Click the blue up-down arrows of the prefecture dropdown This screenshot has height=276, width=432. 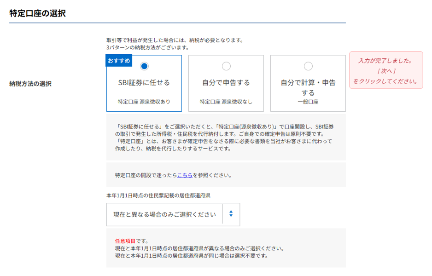pos(231,213)
